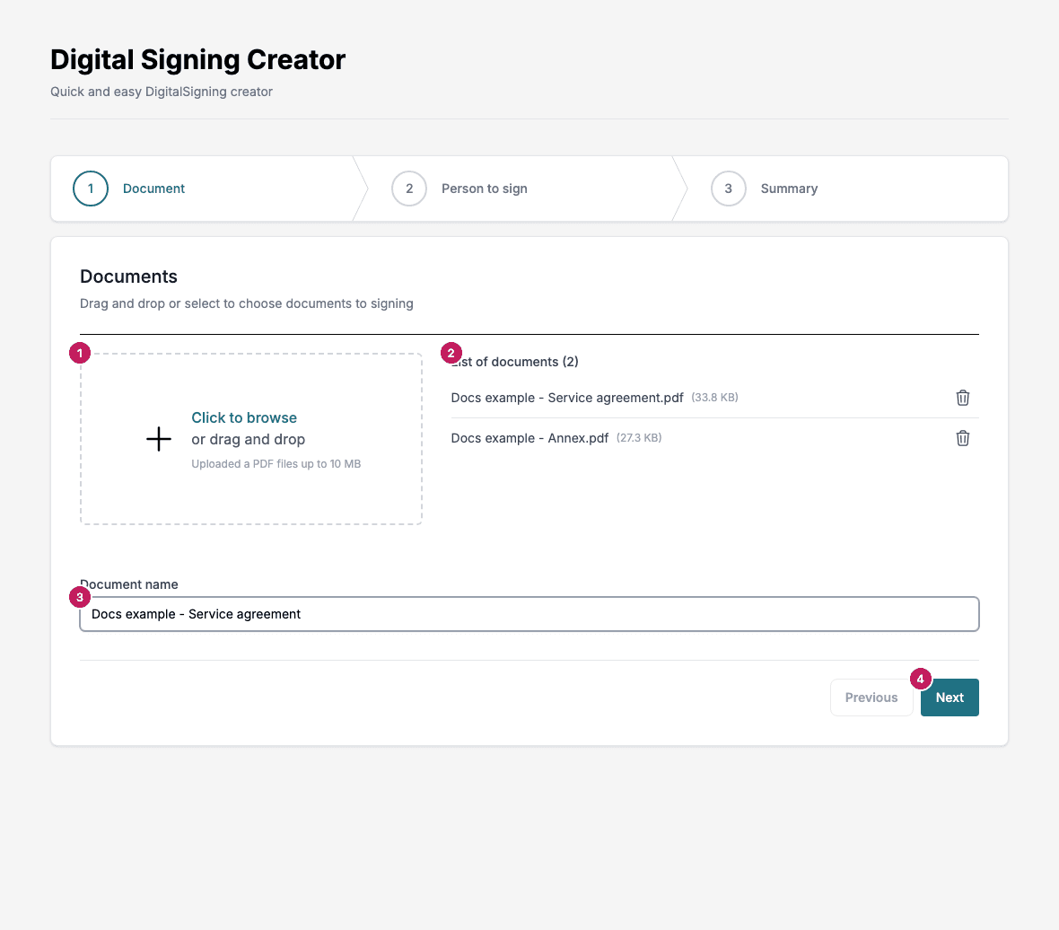Viewport: 1059px width, 930px height.
Task: Click 'Quick and easy DigitalSigning creator' subtitle
Action: [162, 92]
